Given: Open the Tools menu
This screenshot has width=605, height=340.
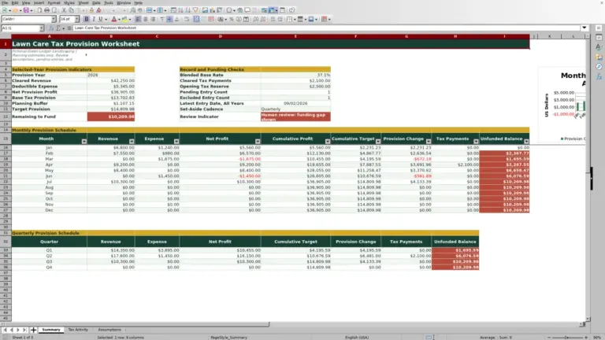Looking at the screenshot, I should point(109,2).
